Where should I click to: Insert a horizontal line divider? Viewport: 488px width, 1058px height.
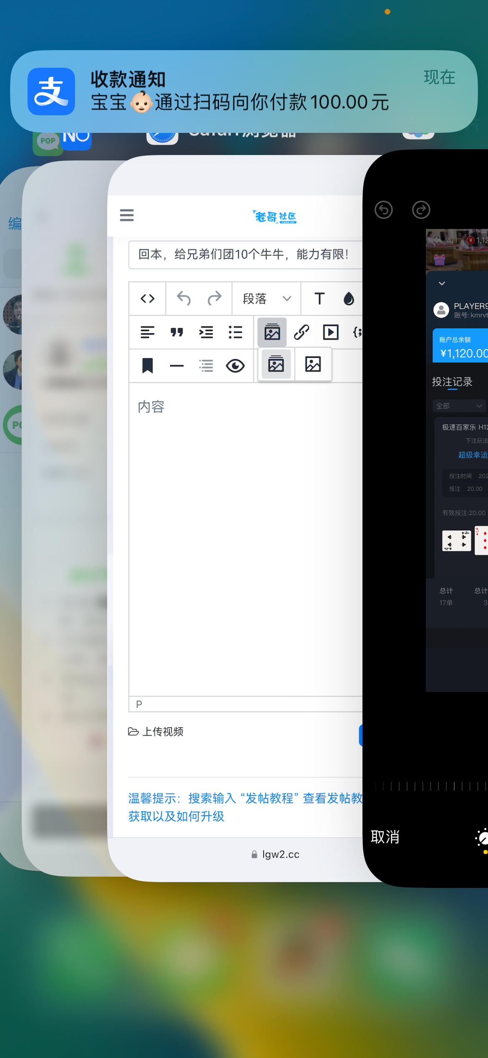coord(177,366)
